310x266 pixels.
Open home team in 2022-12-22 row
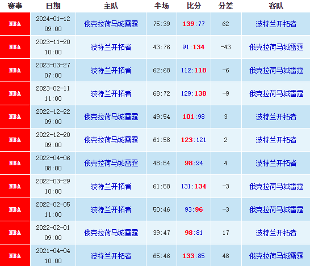(111, 117)
